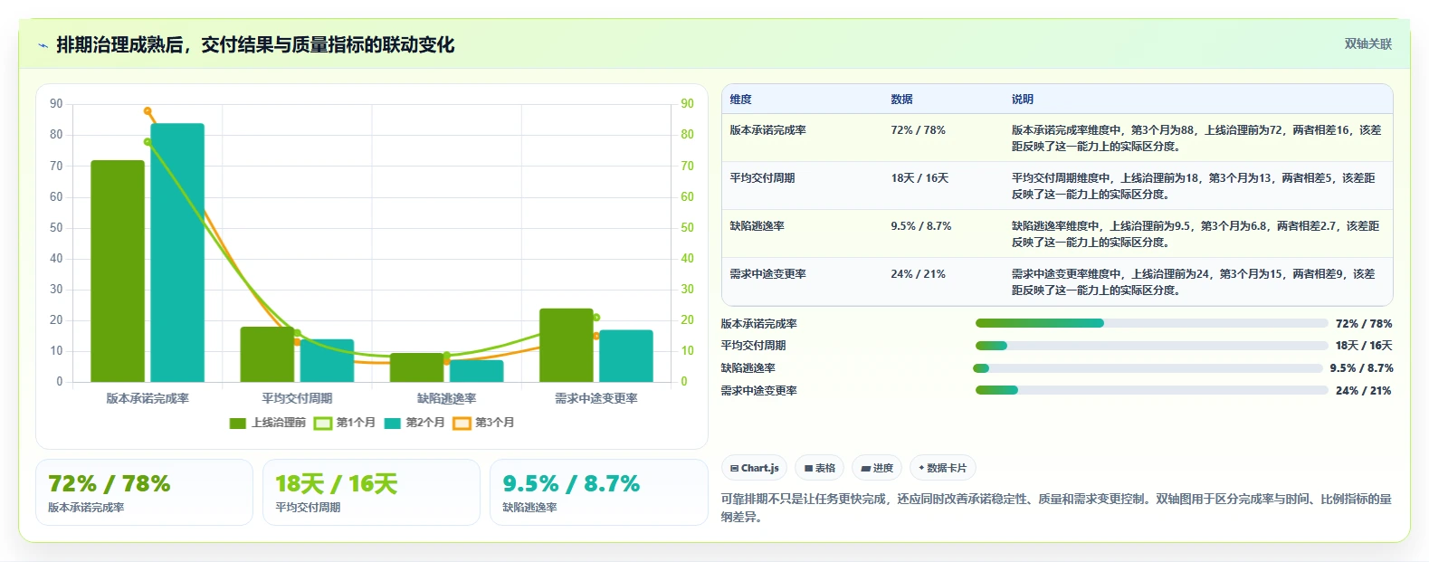The height and width of the screenshot is (562, 1429).
Task: Click the 平均交付周期 table row label
Action: (x=763, y=178)
